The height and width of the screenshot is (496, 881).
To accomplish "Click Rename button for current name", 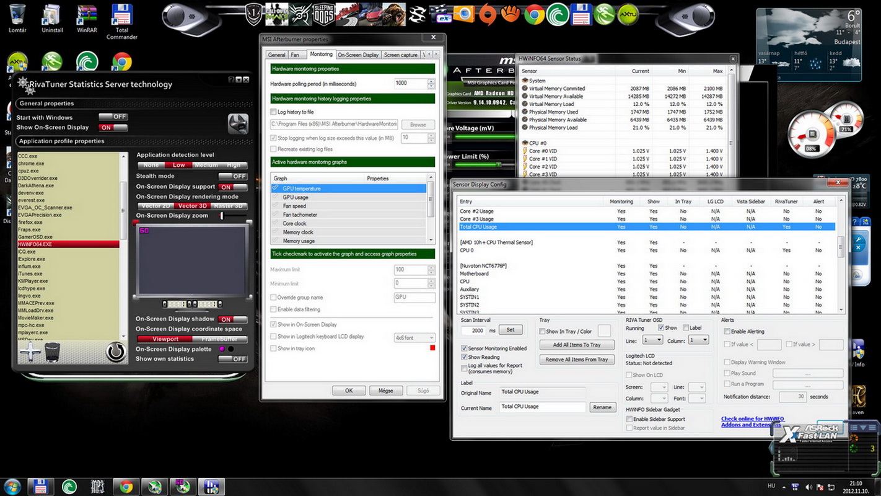I will tap(602, 407).
